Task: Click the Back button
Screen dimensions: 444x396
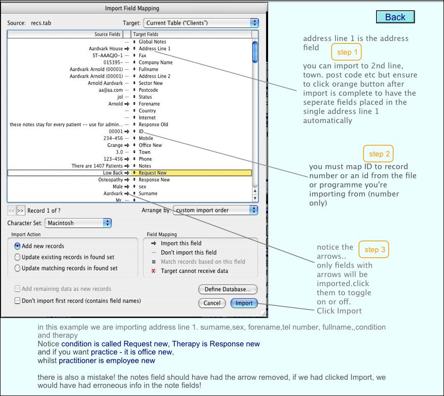Action: [395, 17]
